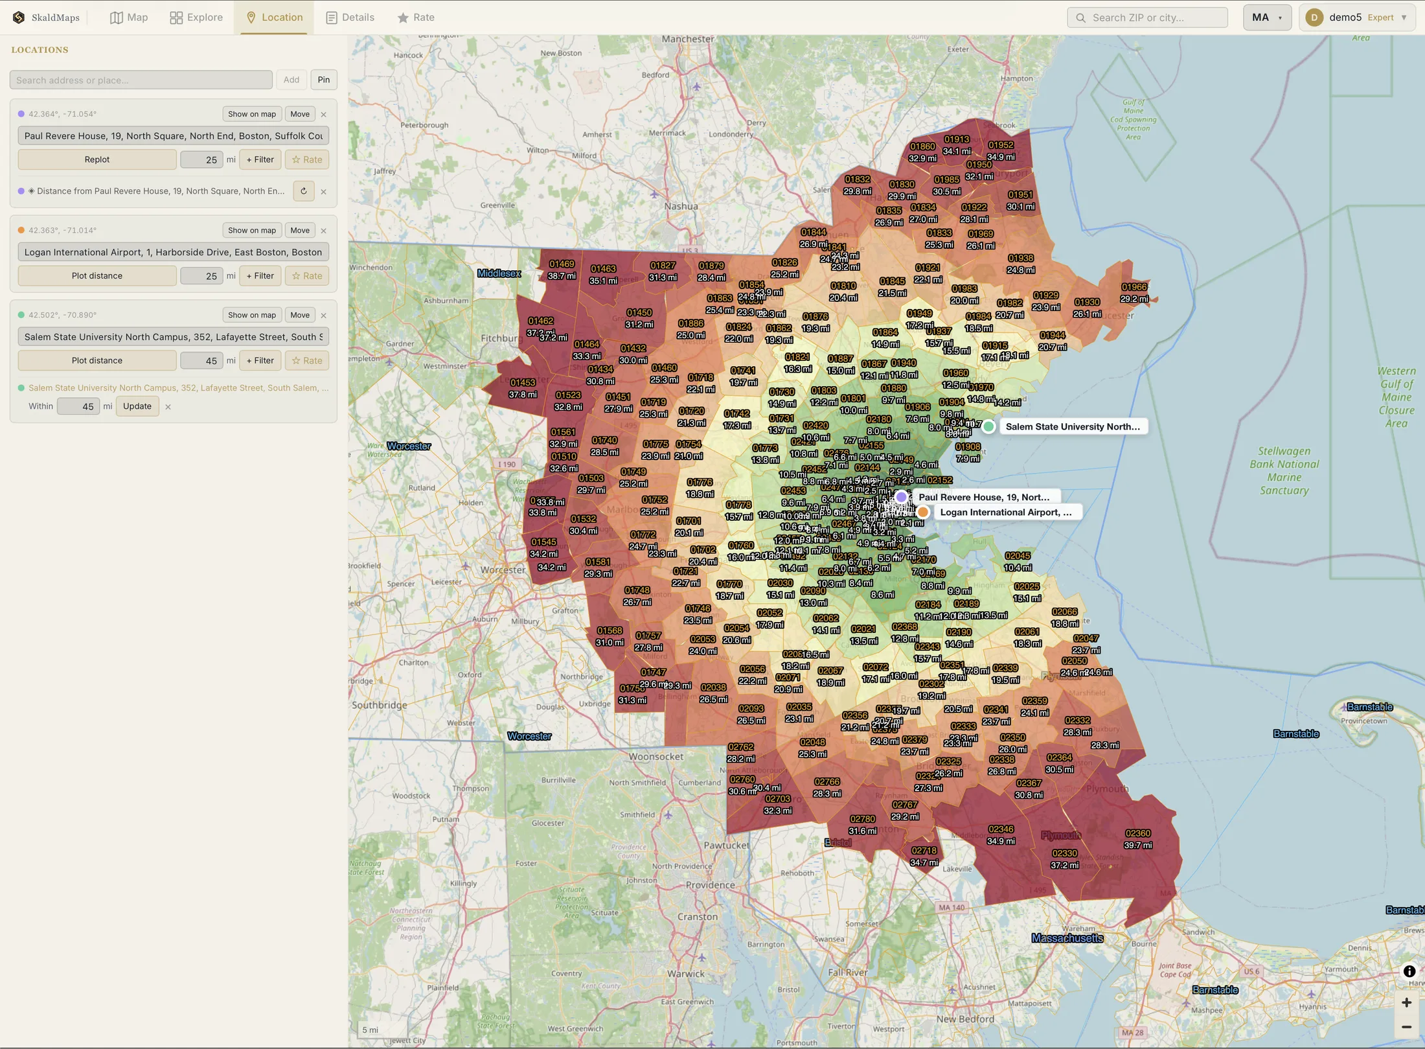This screenshot has height=1049, width=1425.
Task: Rate the Logan International Airport location
Action: (307, 275)
